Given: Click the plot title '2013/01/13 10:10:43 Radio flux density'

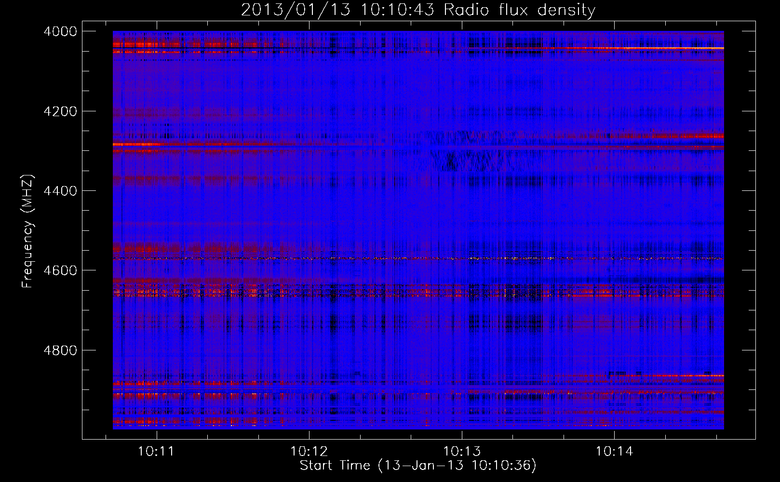Looking at the screenshot, I should (418, 10).
